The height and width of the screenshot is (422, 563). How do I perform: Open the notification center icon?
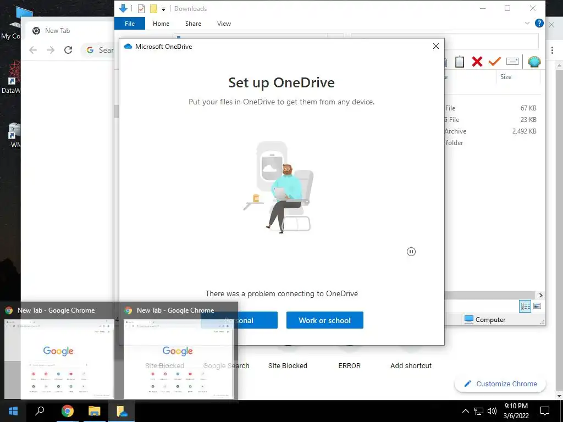click(545, 411)
